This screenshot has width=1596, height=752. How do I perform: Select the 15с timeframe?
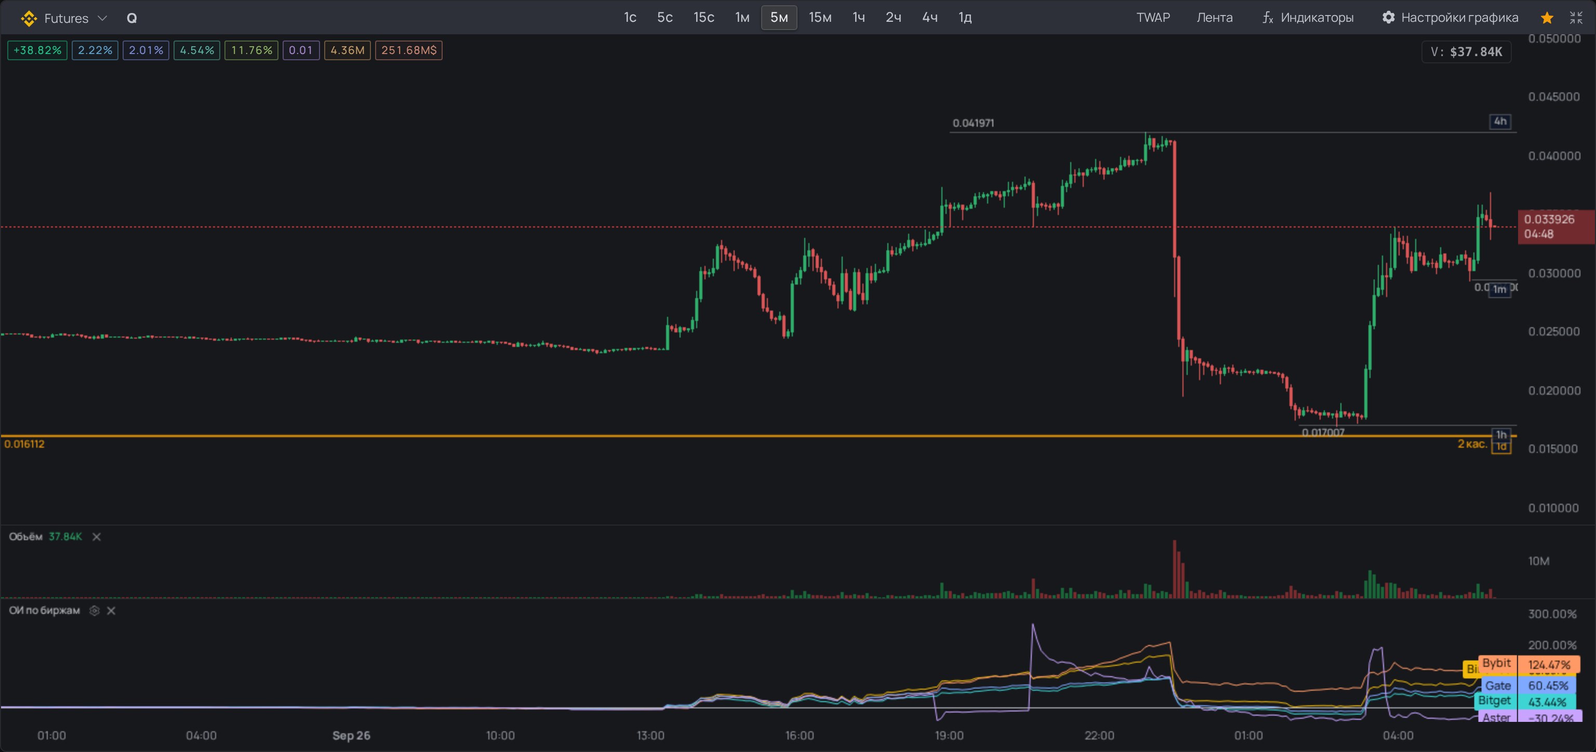pyautogui.click(x=704, y=17)
